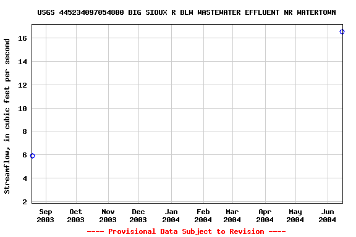Viewport: 356px width, 237px height.
Task: Click the y-axis value 8
Action: pos(25,131)
